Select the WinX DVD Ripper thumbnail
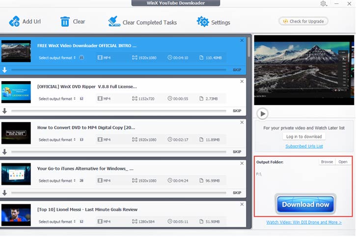This screenshot has height=237, width=356. tap(16, 92)
